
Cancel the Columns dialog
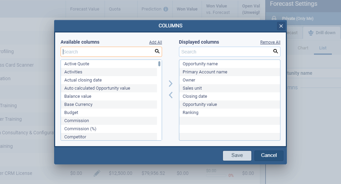(x=269, y=155)
